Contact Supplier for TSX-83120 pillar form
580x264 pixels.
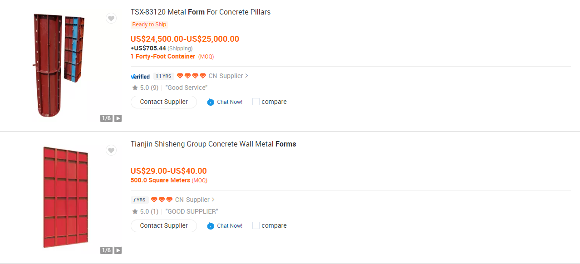coord(164,102)
